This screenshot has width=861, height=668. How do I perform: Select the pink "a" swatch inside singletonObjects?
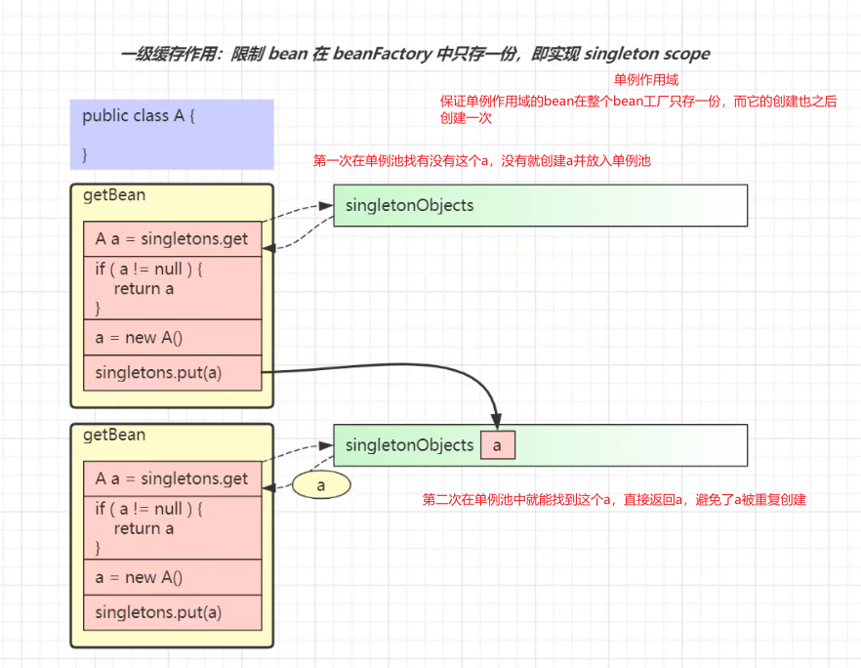coord(497,444)
